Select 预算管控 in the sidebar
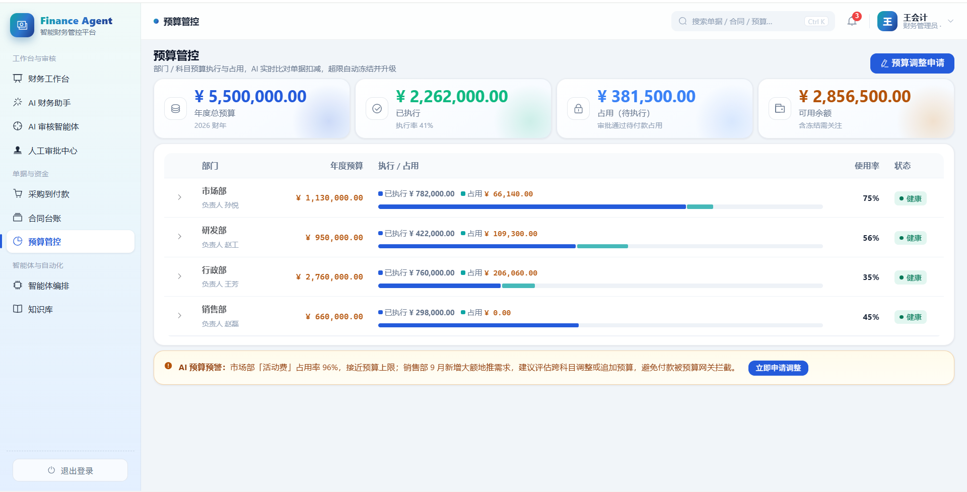Screen dimensions: 967x492 tap(71, 242)
